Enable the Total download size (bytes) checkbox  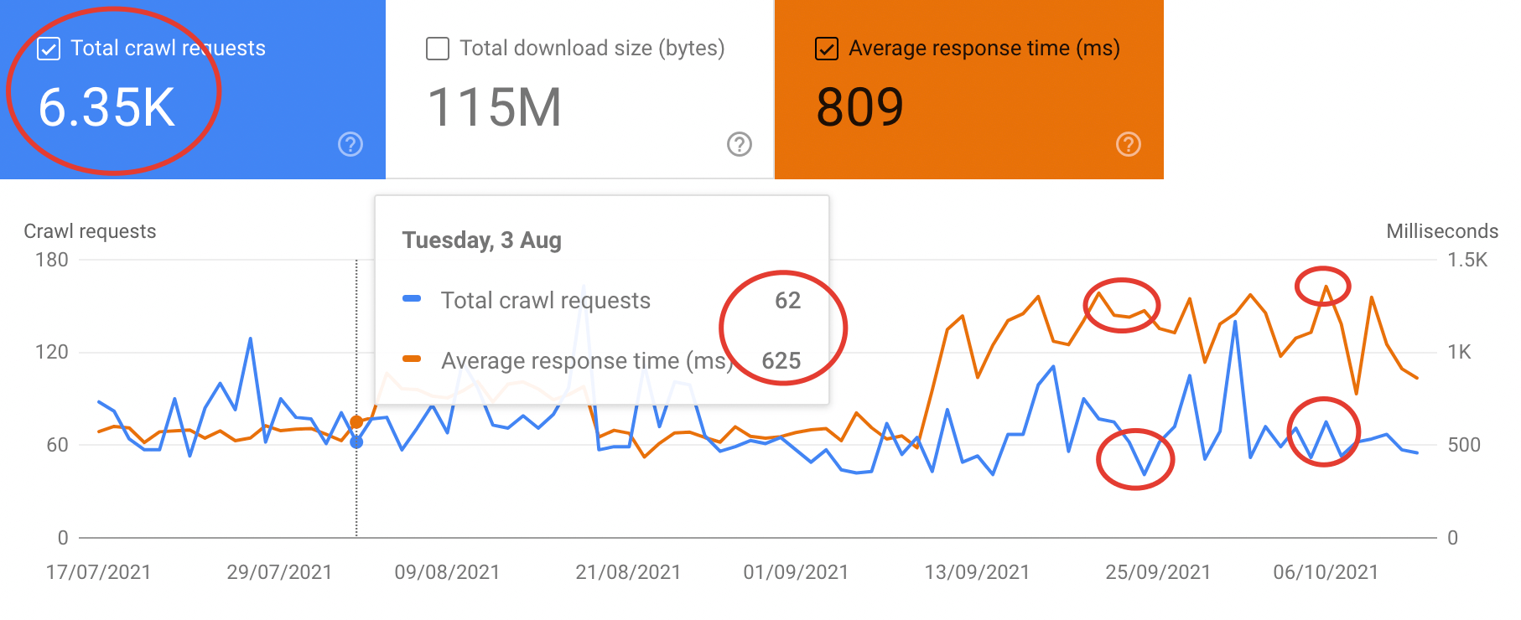438,49
